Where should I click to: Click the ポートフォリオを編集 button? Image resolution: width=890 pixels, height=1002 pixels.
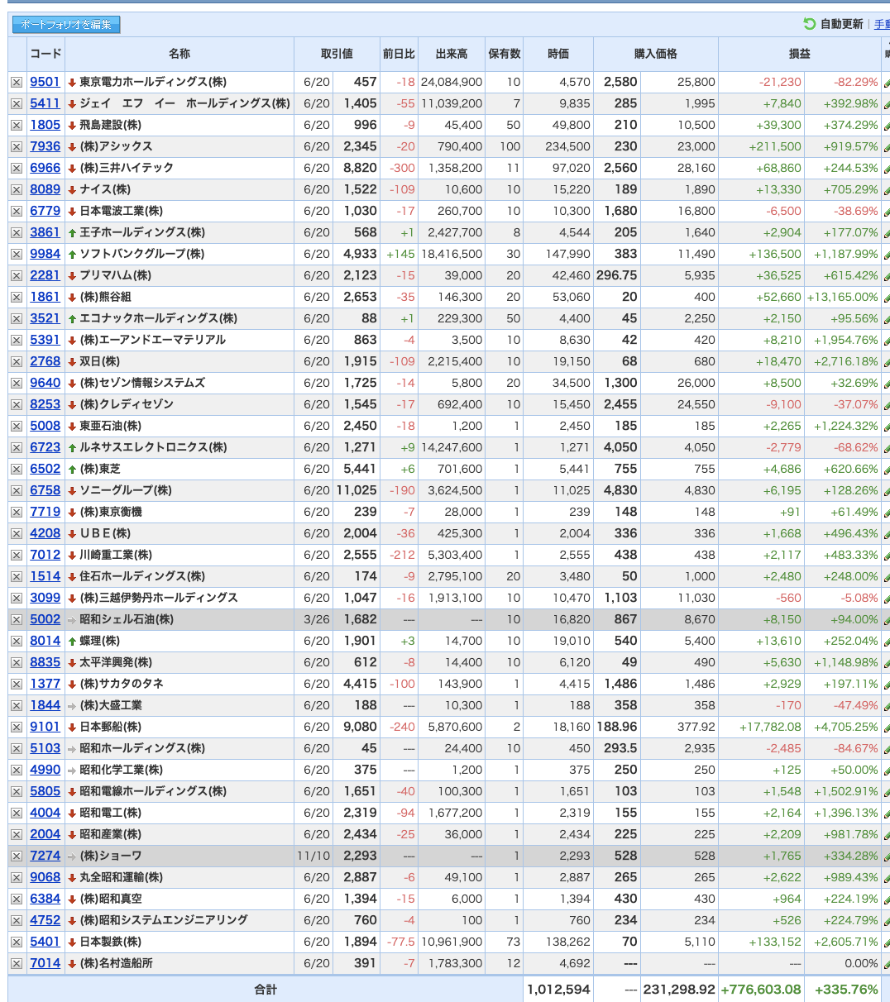pos(66,25)
